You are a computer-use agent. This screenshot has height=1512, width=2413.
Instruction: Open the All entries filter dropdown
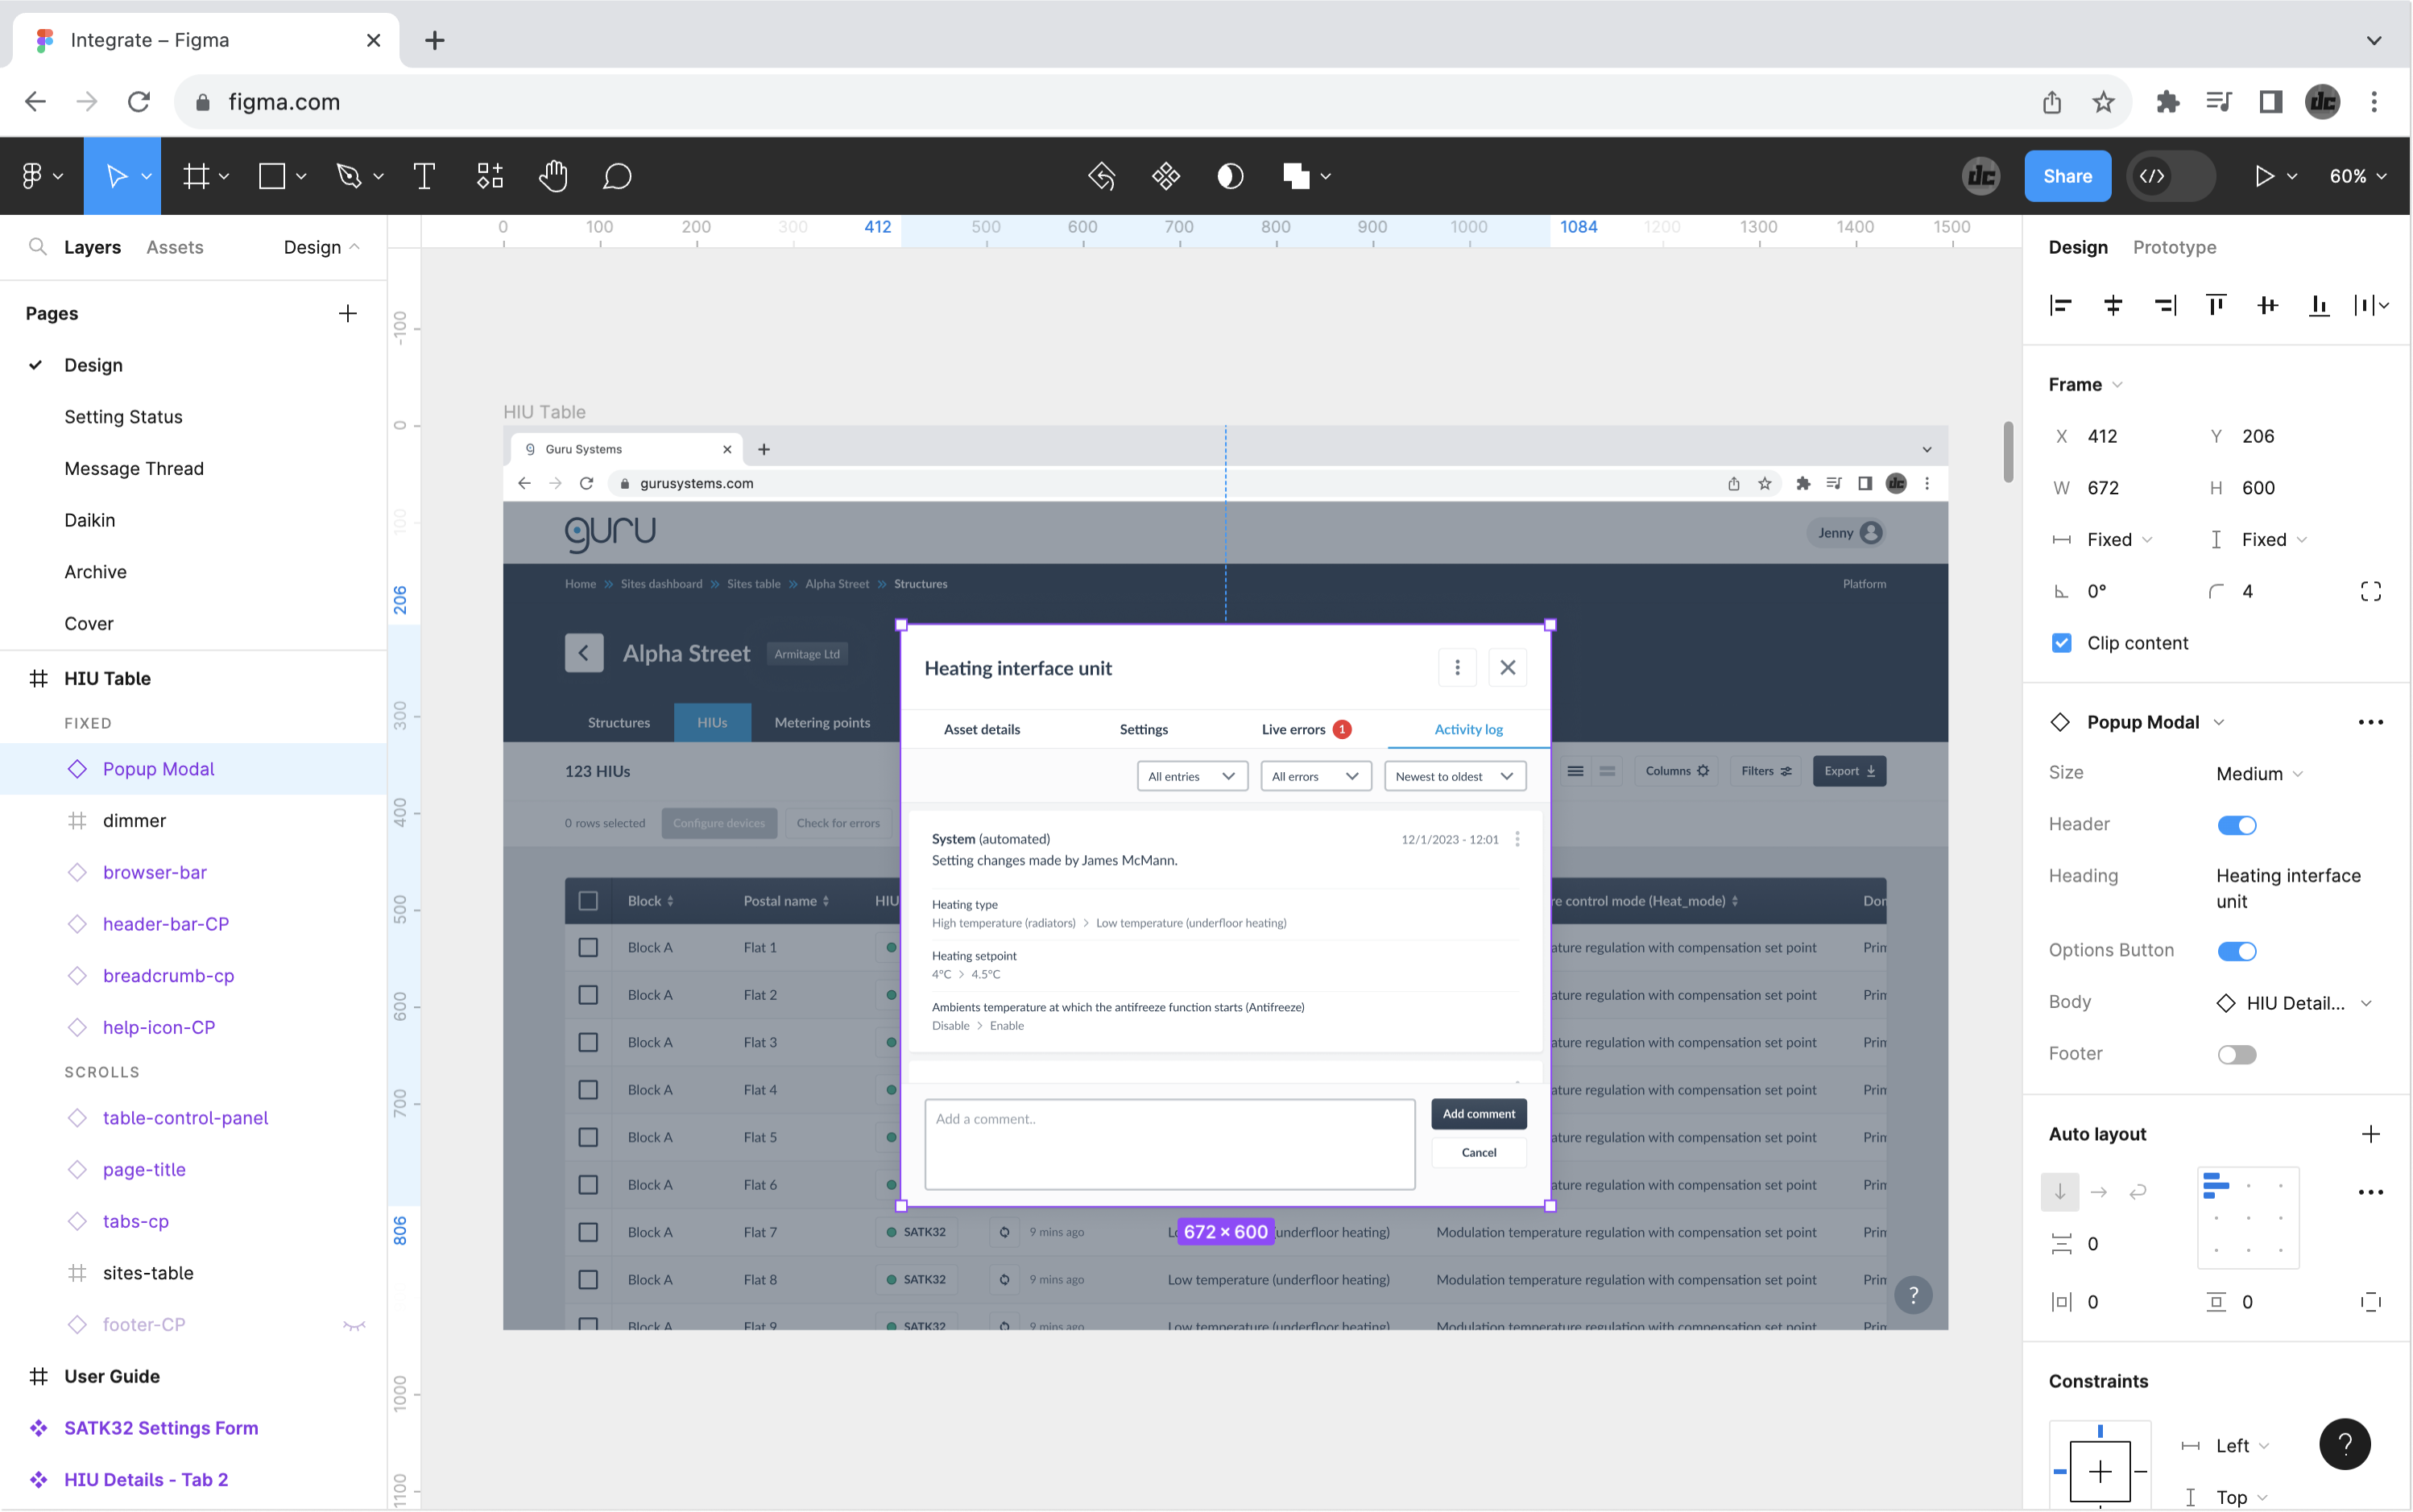1191,776
